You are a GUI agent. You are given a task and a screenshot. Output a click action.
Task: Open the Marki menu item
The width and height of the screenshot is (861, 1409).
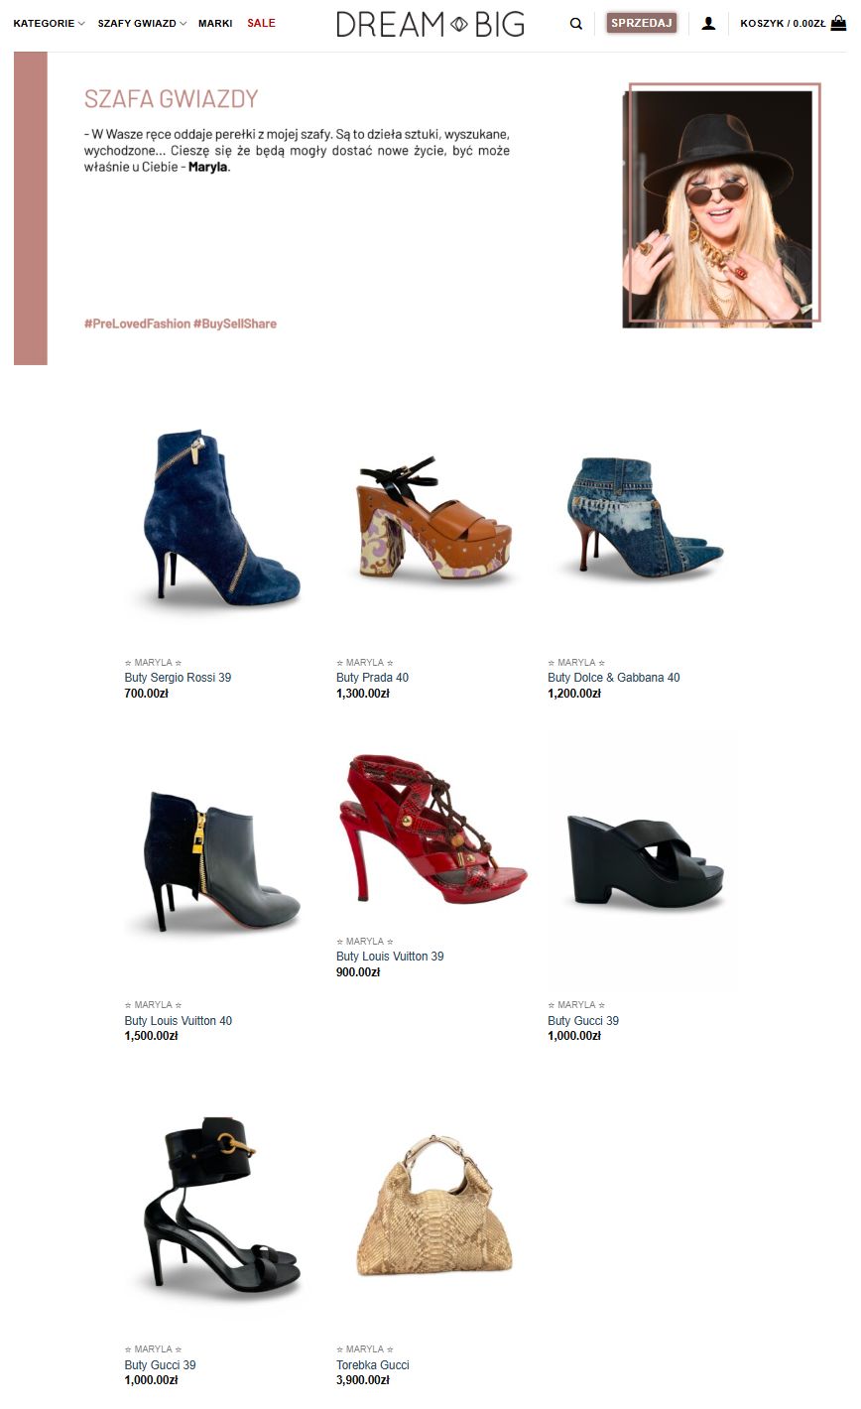point(215,23)
